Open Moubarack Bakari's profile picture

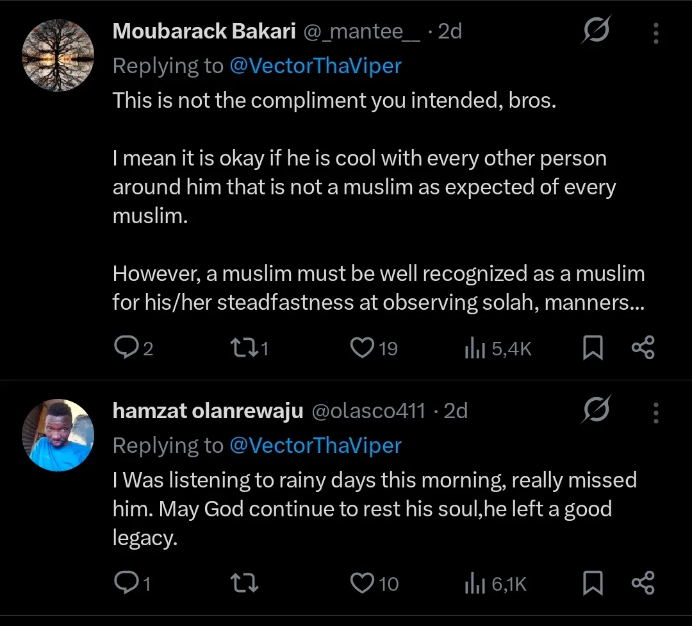tap(58, 55)
